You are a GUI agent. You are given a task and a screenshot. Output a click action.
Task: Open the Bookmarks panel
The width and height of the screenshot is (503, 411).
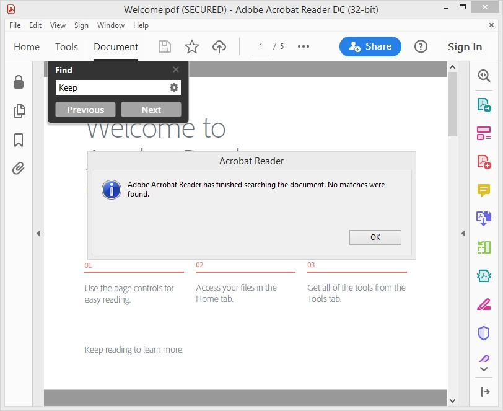point(19,140)
